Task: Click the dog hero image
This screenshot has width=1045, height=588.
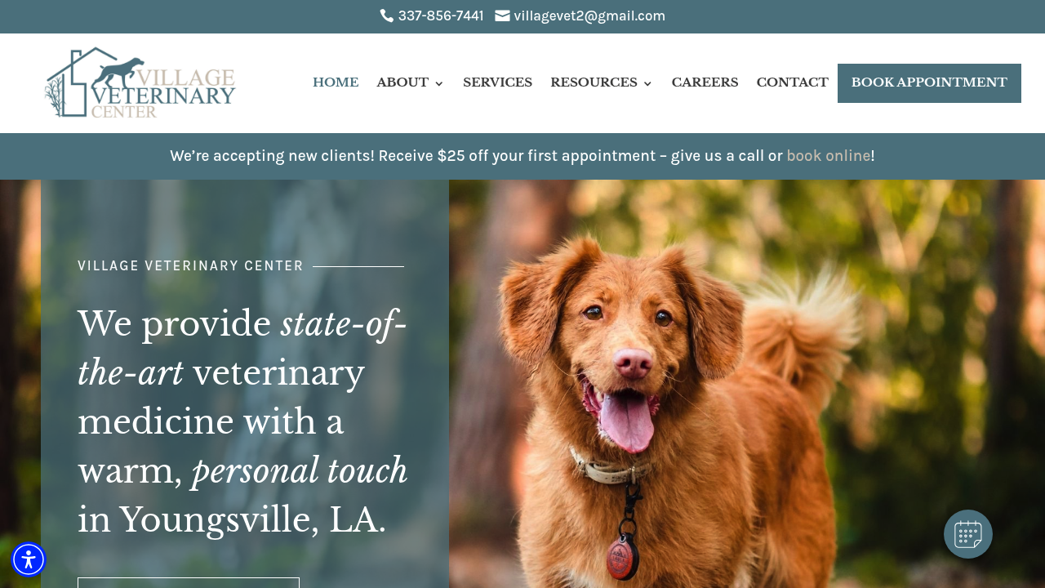Action: point(747,384)
